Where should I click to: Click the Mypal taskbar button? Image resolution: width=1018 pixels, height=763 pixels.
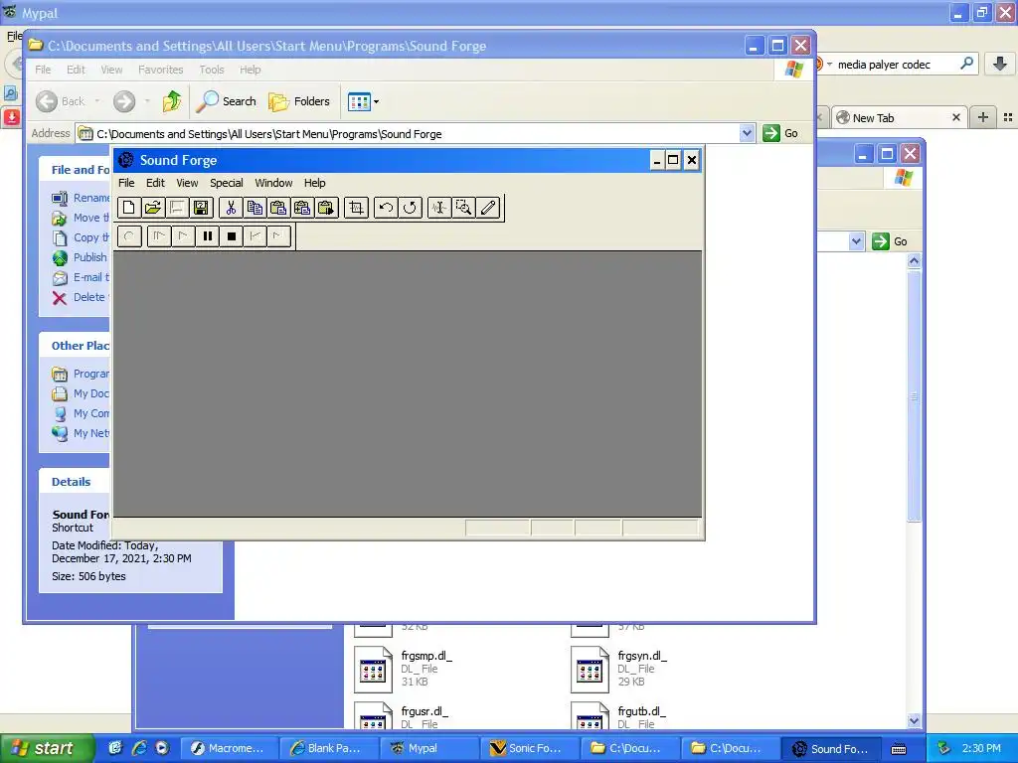(428, 748)
